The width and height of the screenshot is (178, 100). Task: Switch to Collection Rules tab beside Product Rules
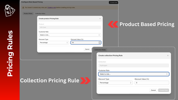pyautogui.click(x=40, y=14)
